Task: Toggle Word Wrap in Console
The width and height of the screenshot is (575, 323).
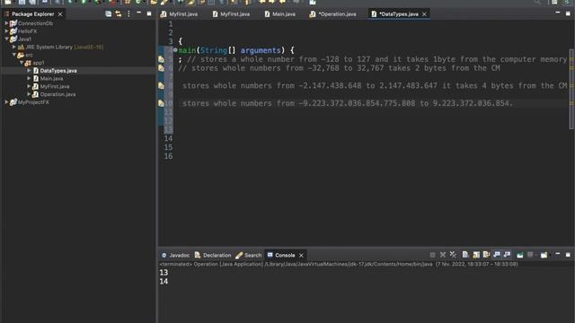Action: point(486,255)
